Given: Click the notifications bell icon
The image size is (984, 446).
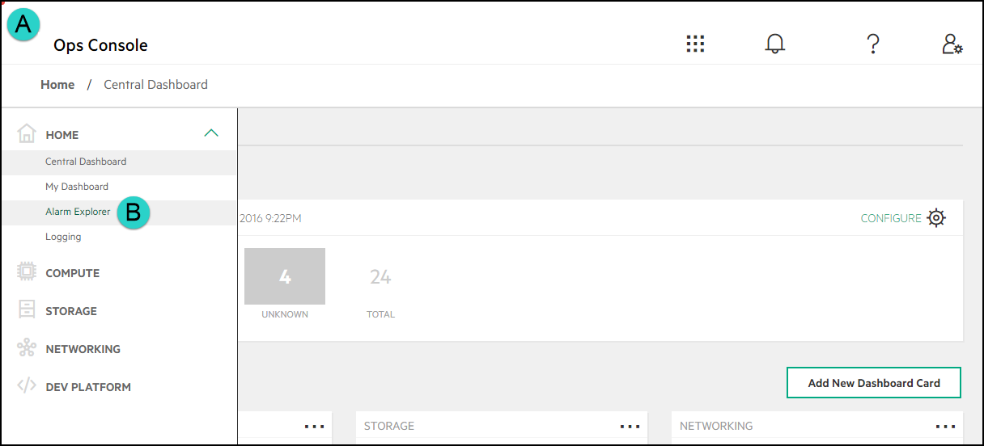Looking at the screenshot, I should [x=775, y=44].
